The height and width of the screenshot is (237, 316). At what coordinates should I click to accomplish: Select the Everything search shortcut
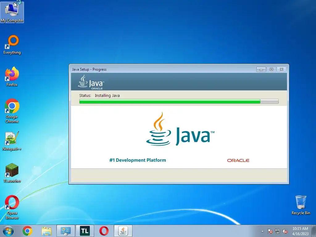tap(12, 45)
